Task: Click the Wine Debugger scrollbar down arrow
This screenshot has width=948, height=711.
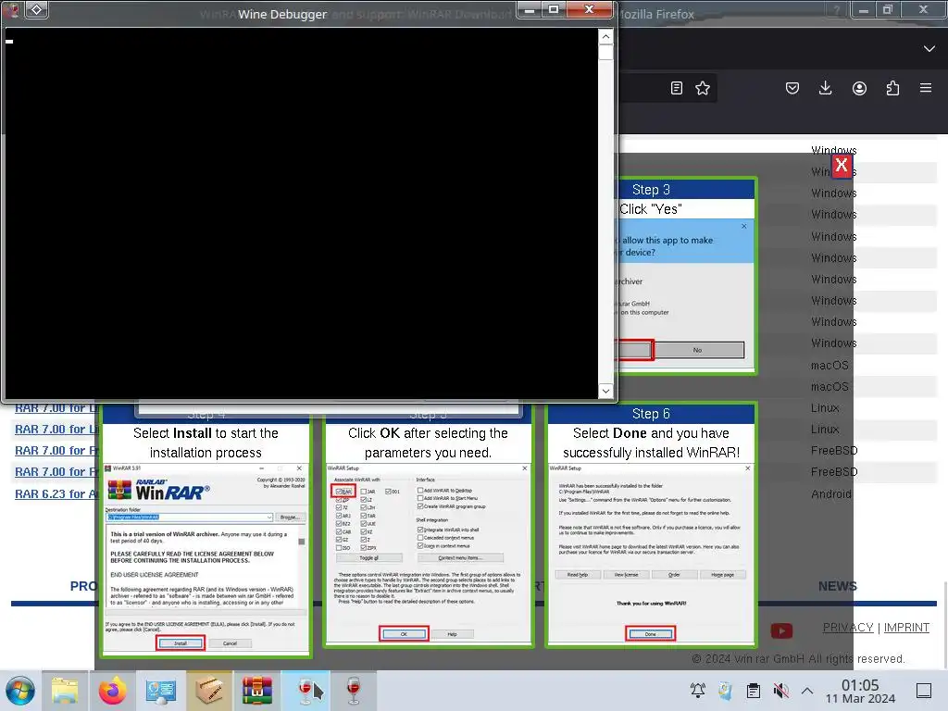Action: pos(605,392)
